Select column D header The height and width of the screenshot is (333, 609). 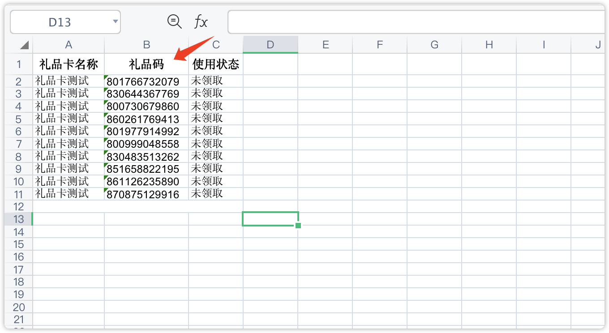coord(270,45)
